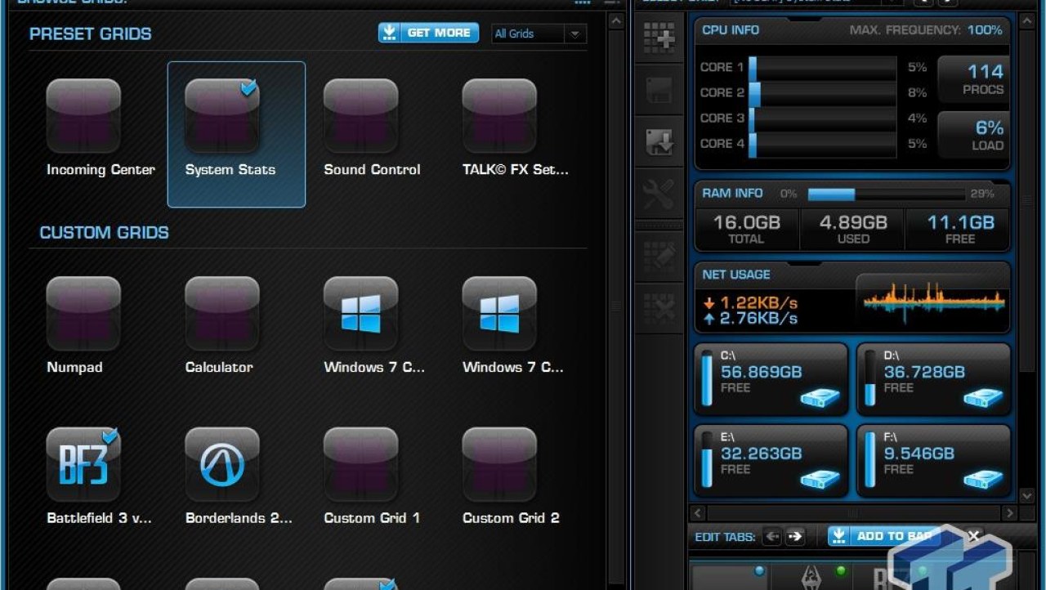
Task: Toggle the green dot on the Skyrim tab
Action: pos(839,570)
